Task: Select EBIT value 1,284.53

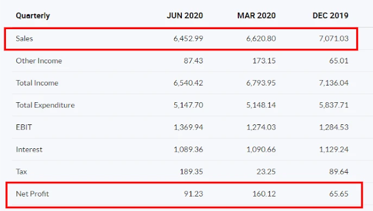Action: click(334, 127)
